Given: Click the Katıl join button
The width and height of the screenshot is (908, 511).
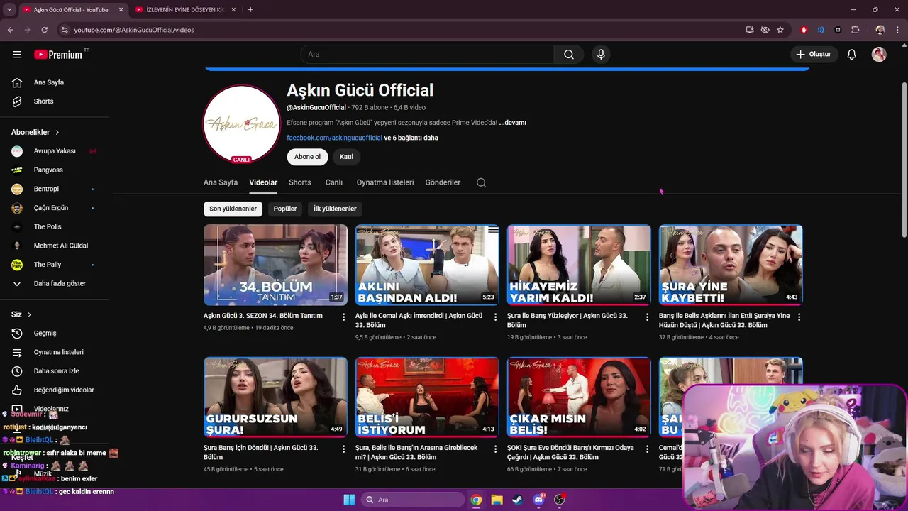Looking at the screenshot, I should 346,157.
